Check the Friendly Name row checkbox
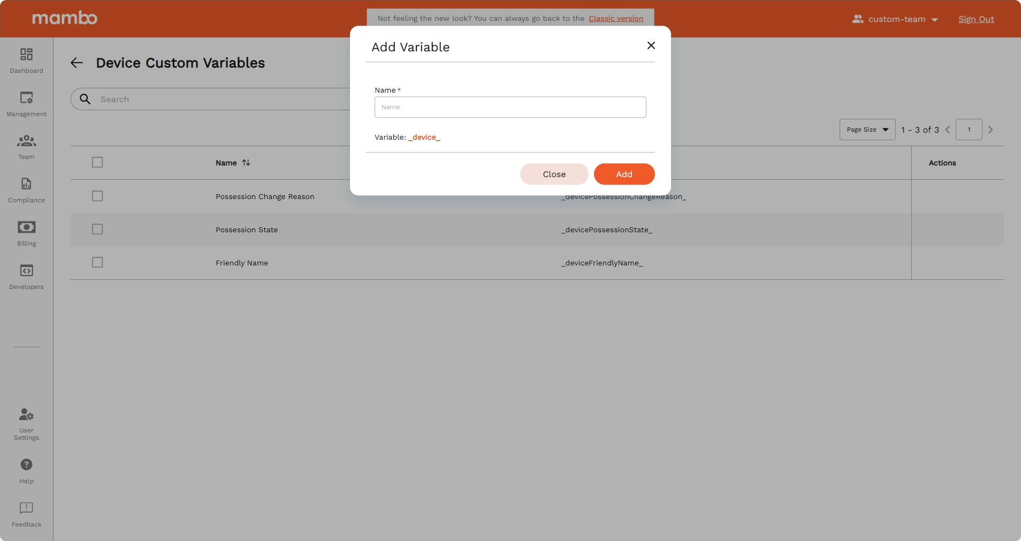The width and height of the screenshot is (1021, 541). click(x=97, y=262)
